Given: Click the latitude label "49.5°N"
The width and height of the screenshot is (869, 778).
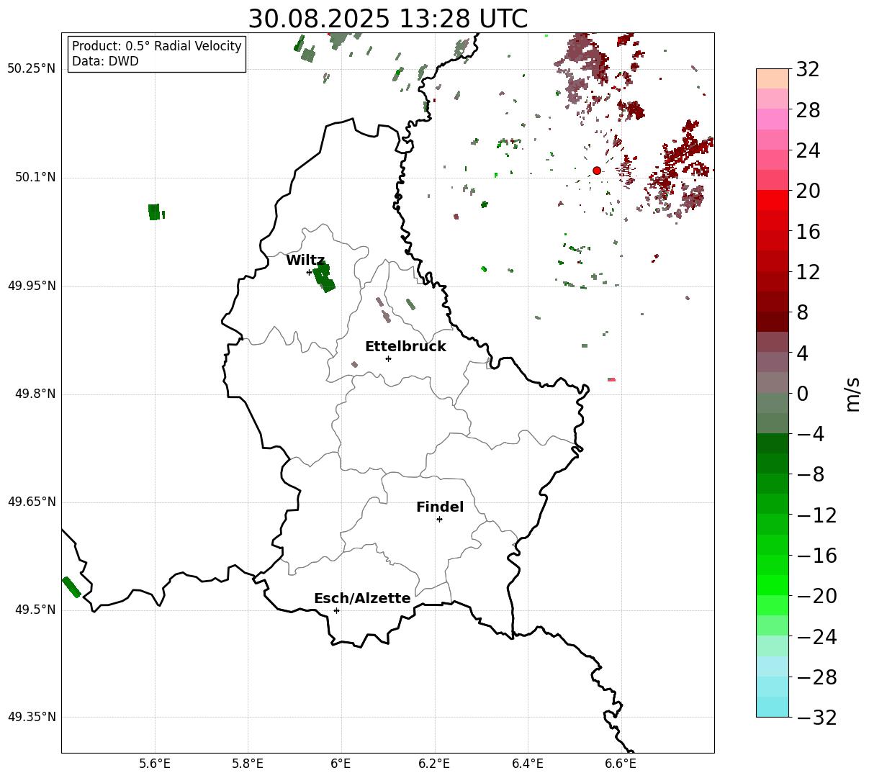Looking at the screenshot, I should click(x=35, y=610).
